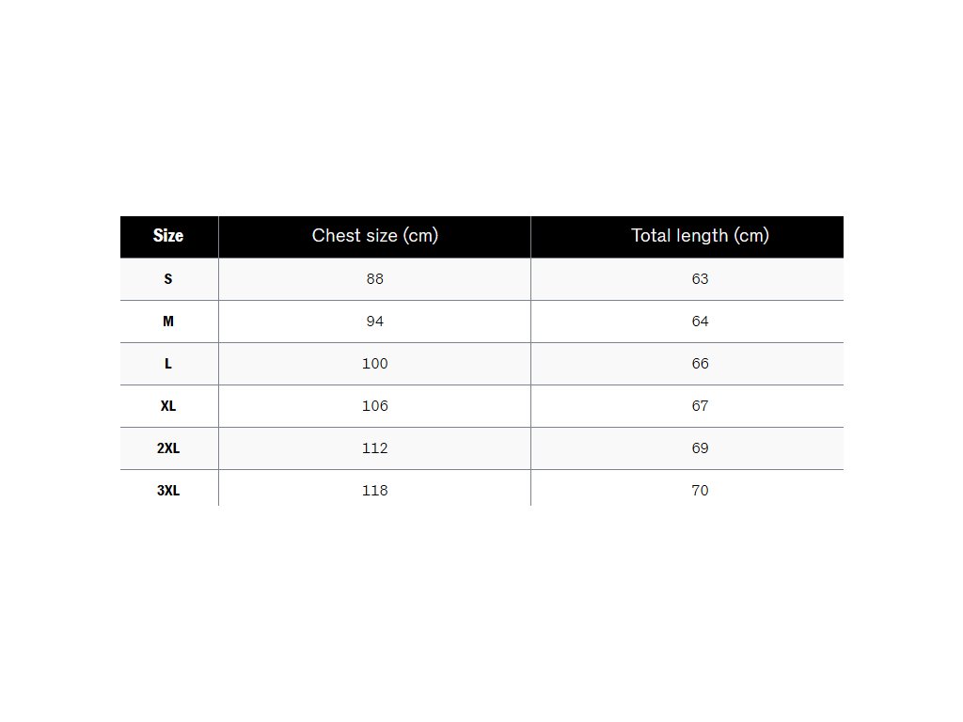The image size is (963, 722).
Task: Select the S size row label
Action: [x=168, y=279]
